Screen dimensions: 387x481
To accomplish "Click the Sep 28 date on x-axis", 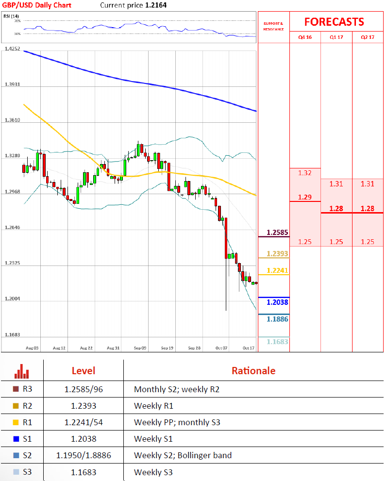I will (194, 348).
